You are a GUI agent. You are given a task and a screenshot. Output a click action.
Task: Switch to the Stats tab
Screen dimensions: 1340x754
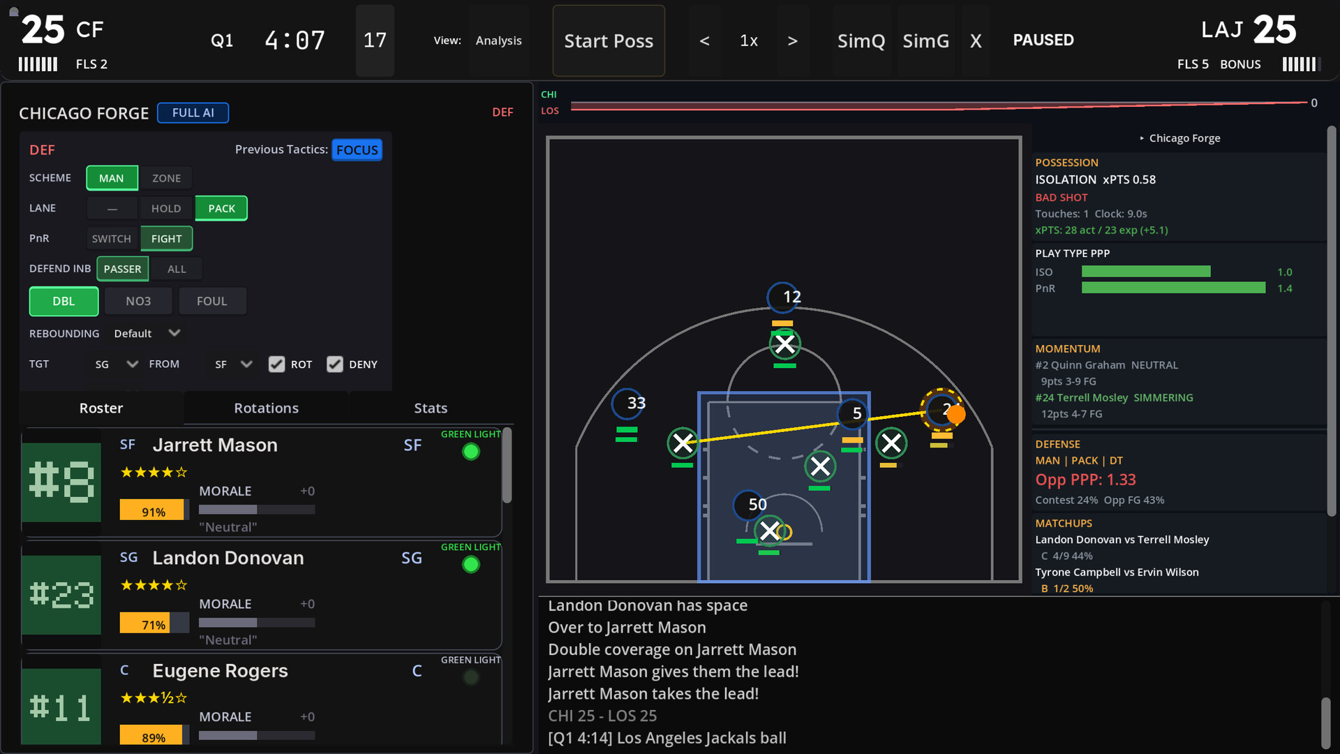click(x=430, y=408)
